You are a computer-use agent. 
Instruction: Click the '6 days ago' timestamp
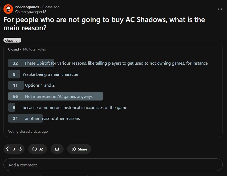click(x=51, y=7)
